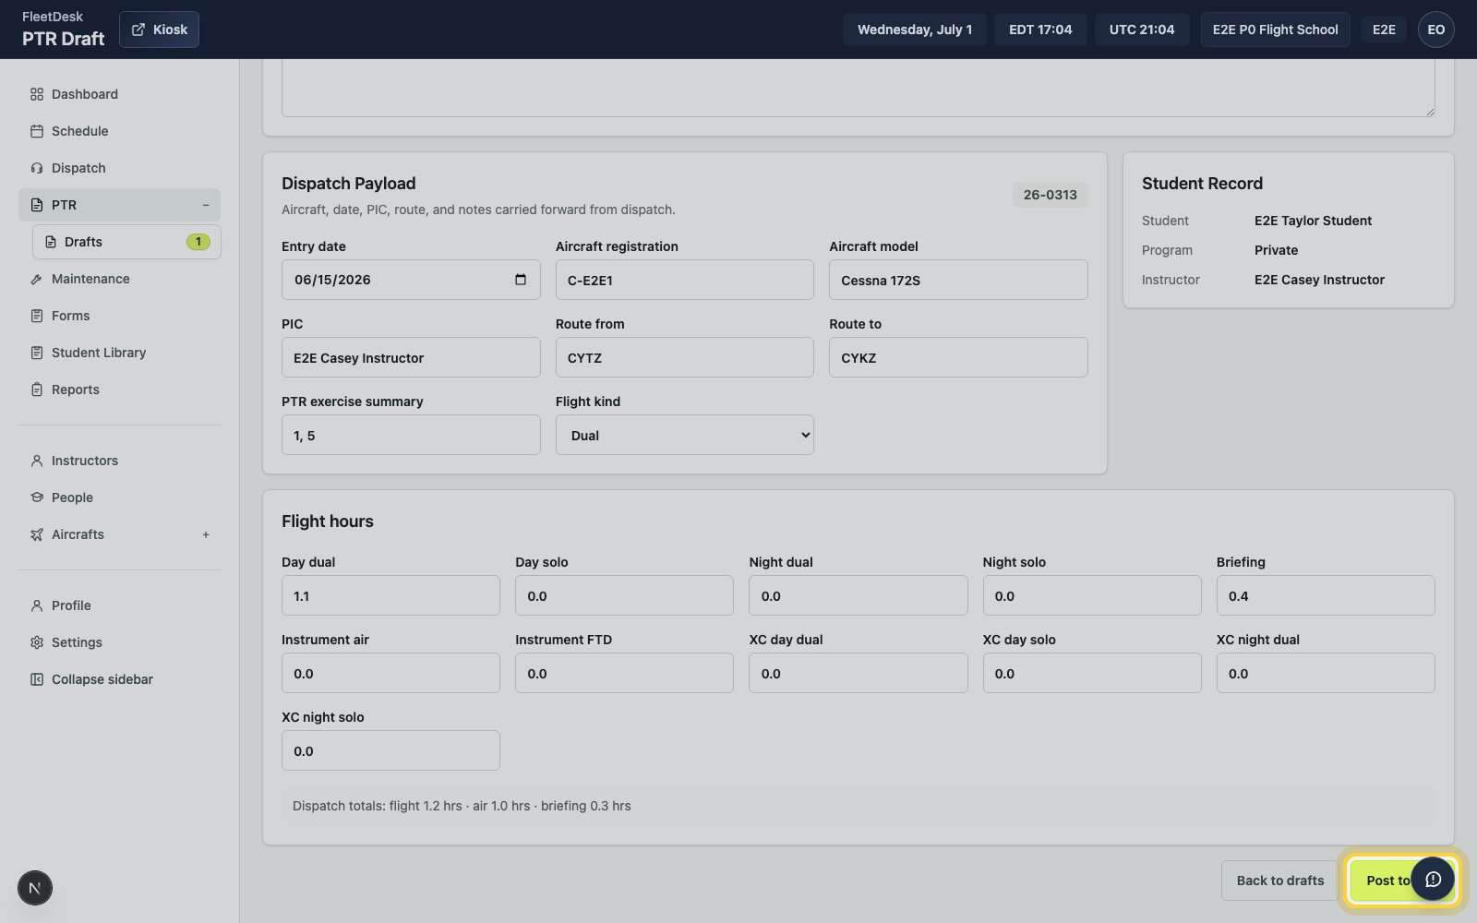The image size is (1477, 923).
Task: Click the round N logo badge
Action: click(35, 888)
